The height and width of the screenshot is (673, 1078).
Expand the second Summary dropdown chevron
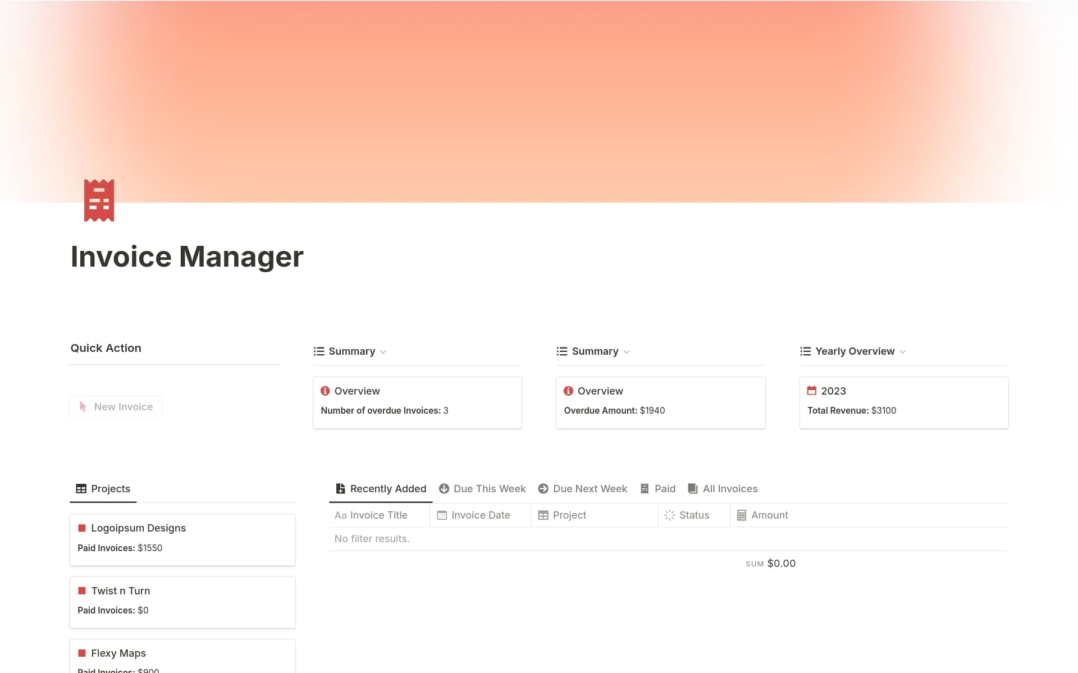click(x=627, y=351)
